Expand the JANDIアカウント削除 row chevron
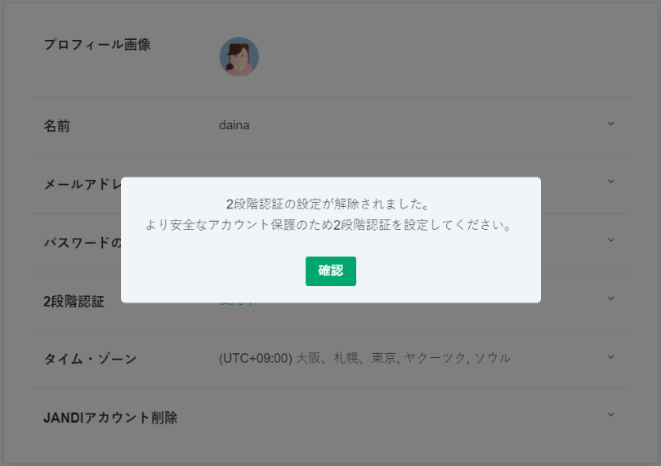Image resolution: width=661 pixels, height=466 pixels. [610, 415]
